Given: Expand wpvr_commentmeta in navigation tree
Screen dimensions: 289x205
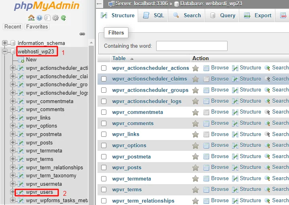Looking at the screenshot, I should click(13, 101).
